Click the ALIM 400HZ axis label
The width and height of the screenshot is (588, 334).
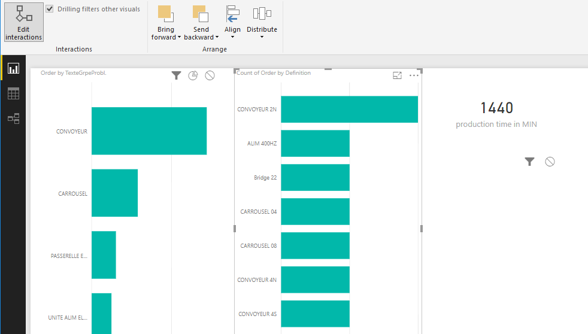[262, 144]
